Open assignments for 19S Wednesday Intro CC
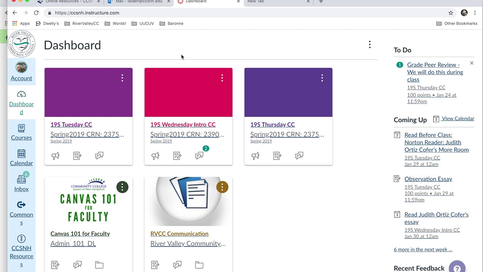 [177, 156]
